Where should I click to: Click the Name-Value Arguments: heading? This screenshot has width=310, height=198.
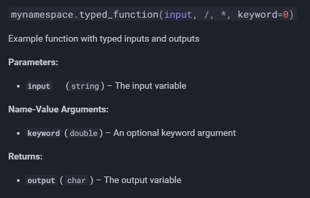click(x=58, y=109)
